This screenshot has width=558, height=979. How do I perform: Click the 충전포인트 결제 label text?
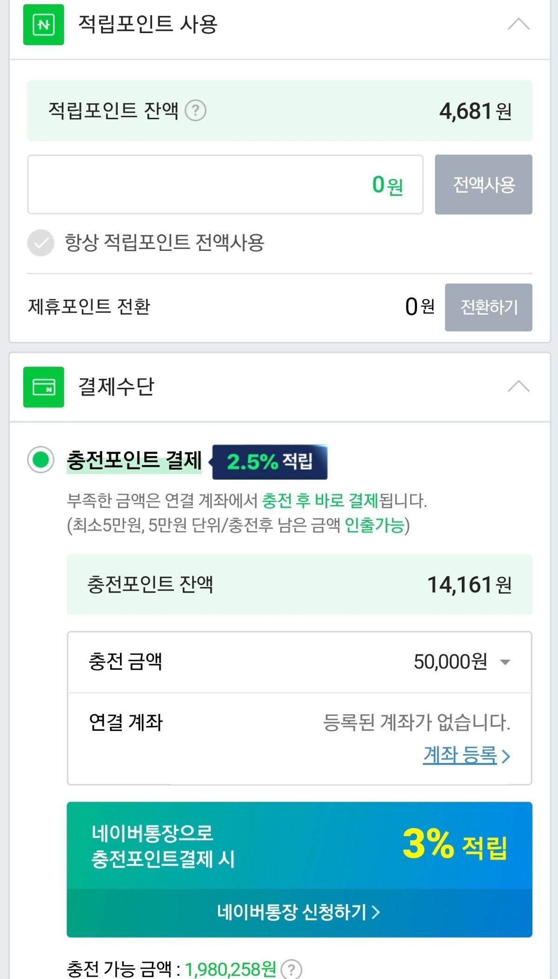pos(134,460)
